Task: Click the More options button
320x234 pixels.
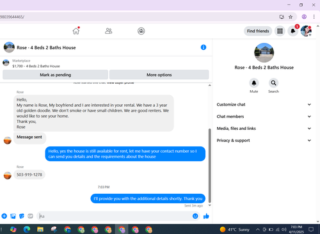Action: (159, 75)
